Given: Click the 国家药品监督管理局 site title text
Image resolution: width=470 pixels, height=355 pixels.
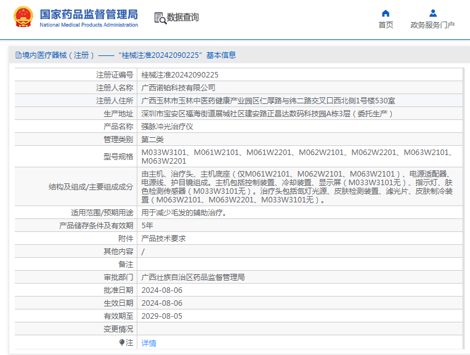Looking at the screenshot, I should [89, 14].
